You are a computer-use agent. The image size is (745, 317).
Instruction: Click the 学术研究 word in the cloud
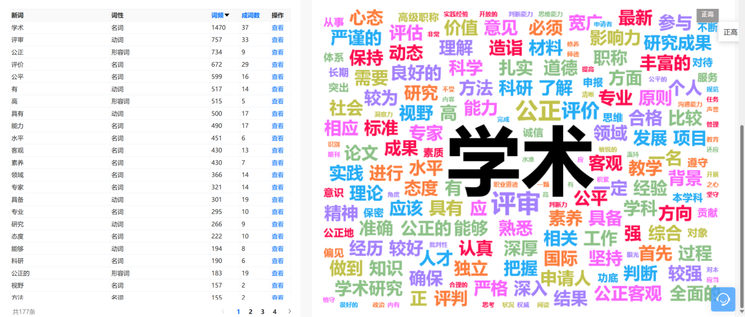point(368,288)
